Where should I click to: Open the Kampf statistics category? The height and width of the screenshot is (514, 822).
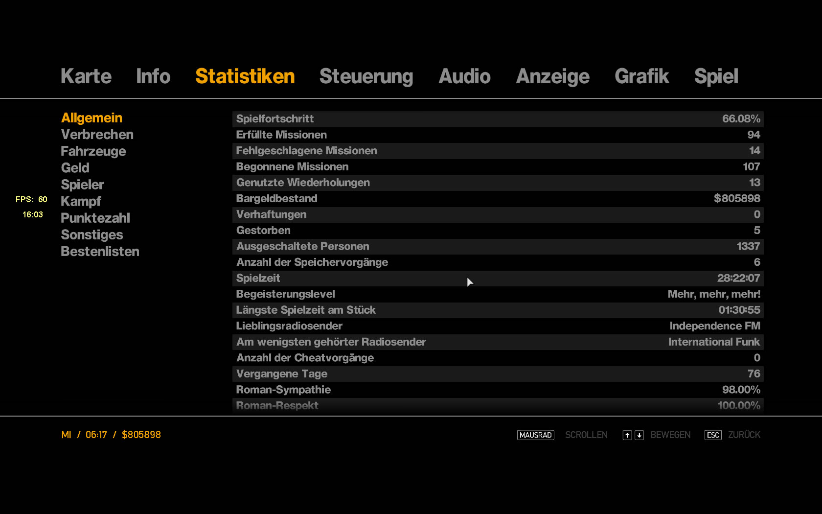pos(81,201)
